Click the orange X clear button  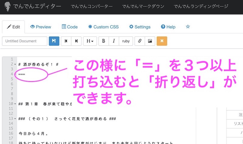(x=162, y=41)
